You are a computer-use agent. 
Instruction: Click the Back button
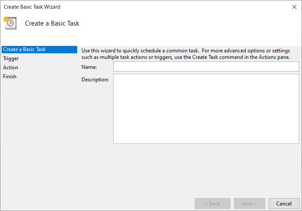click(x=212, y=203)
